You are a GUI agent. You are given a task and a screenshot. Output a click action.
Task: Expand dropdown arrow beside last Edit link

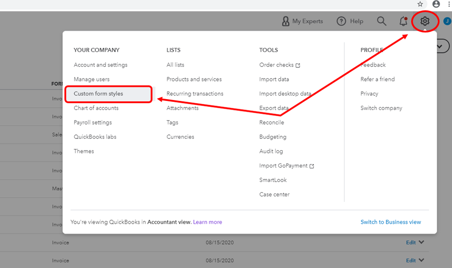tap(422, 260)
